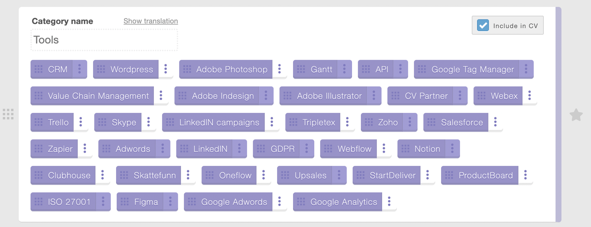Viewport: 591px width, 227px height.
Task: Toggle the Include in CV checkbox
Action: (x=483, y=25)
